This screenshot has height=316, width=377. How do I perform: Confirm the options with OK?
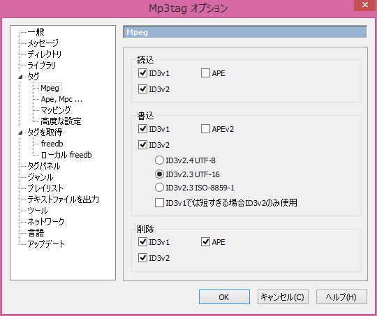click(x=224, y=297)
